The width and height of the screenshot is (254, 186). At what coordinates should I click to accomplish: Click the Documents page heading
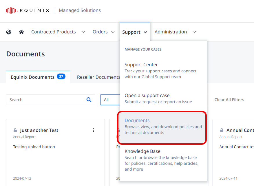click(x=25, y=54)
